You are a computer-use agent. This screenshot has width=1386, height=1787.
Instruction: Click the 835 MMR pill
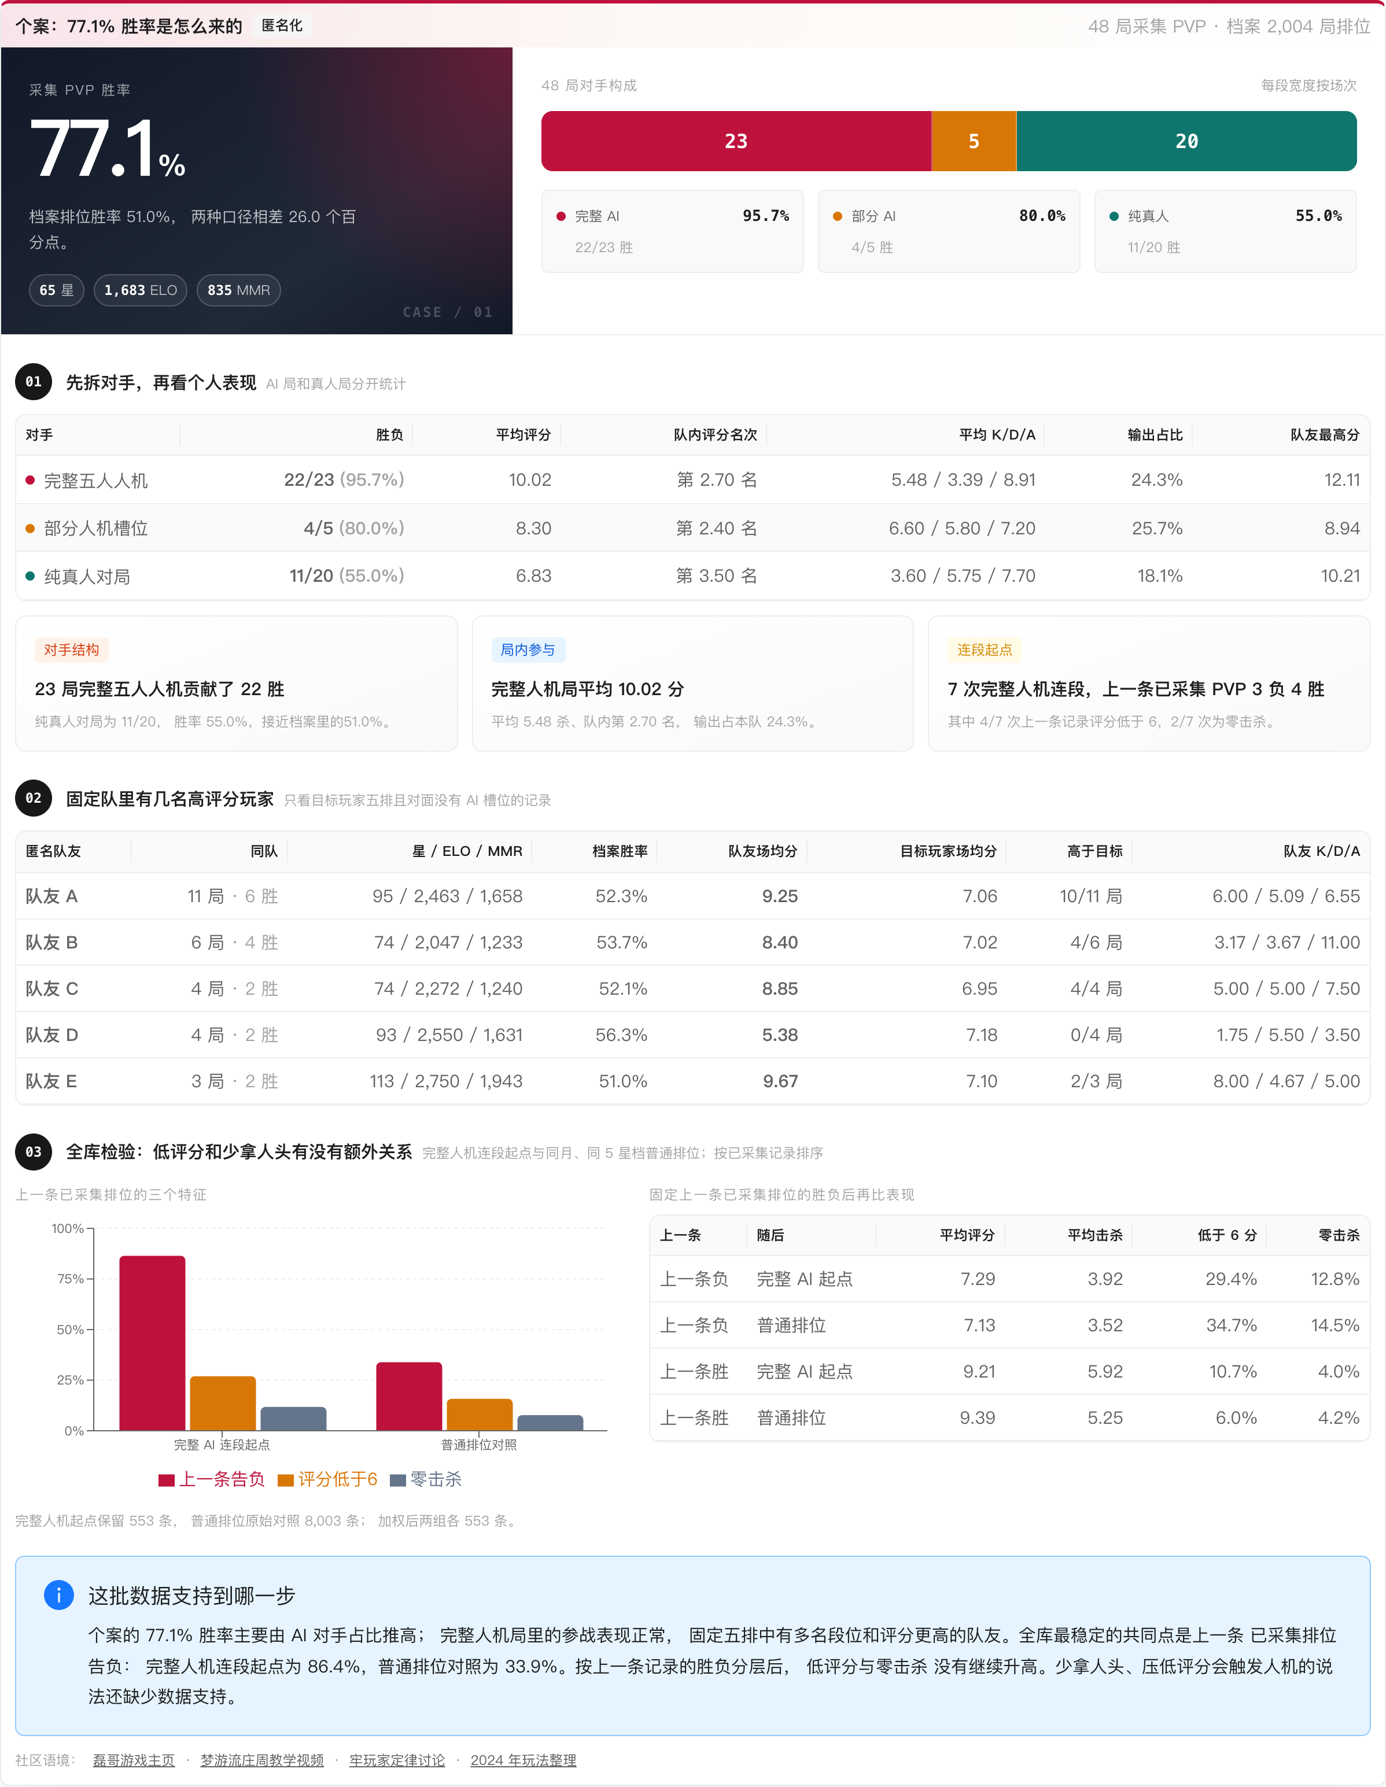[238, 290]
